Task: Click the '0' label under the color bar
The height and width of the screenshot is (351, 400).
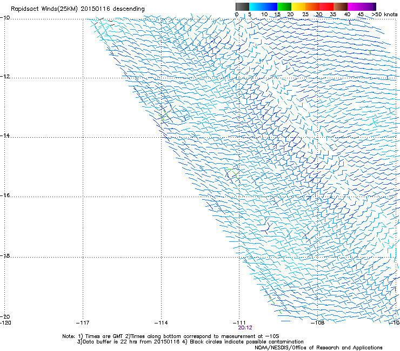Action: 237,15
